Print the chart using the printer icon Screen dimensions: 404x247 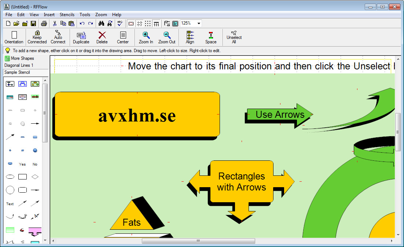coord(44,23)
